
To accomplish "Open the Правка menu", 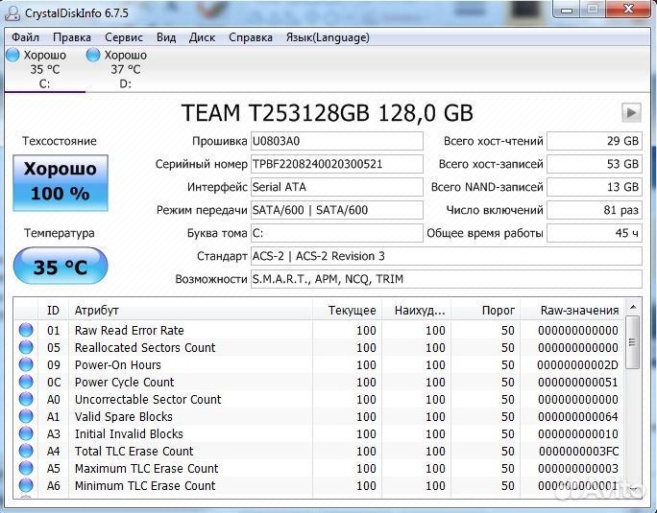I will tap(72, 37).
